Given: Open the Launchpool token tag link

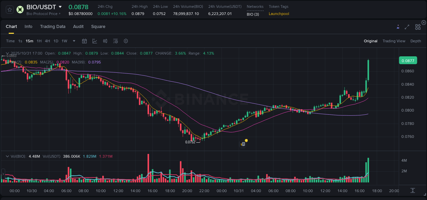Looking at the screenshot, I should [x=278, y=14].
